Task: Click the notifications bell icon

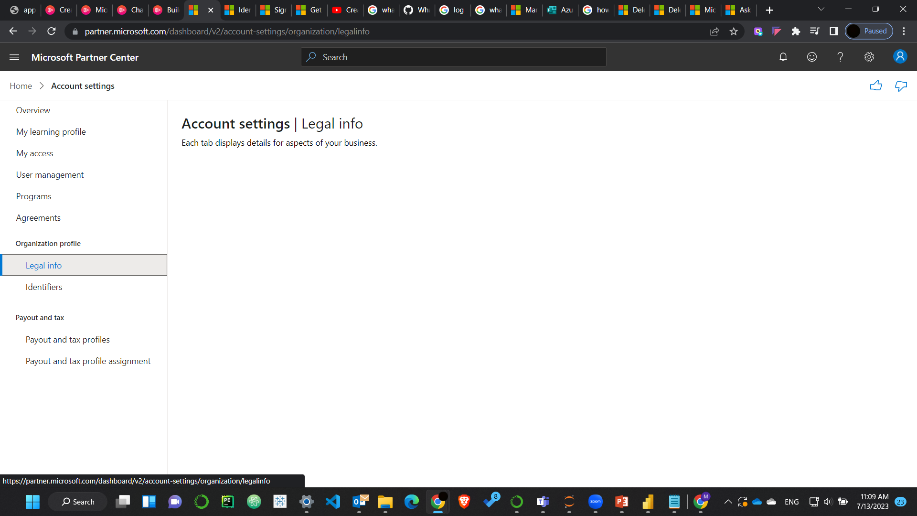Action: tap(783, 57)
